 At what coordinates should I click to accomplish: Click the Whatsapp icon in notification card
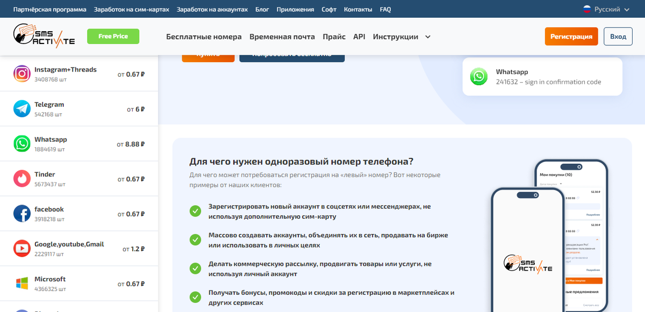click(478, 77)
